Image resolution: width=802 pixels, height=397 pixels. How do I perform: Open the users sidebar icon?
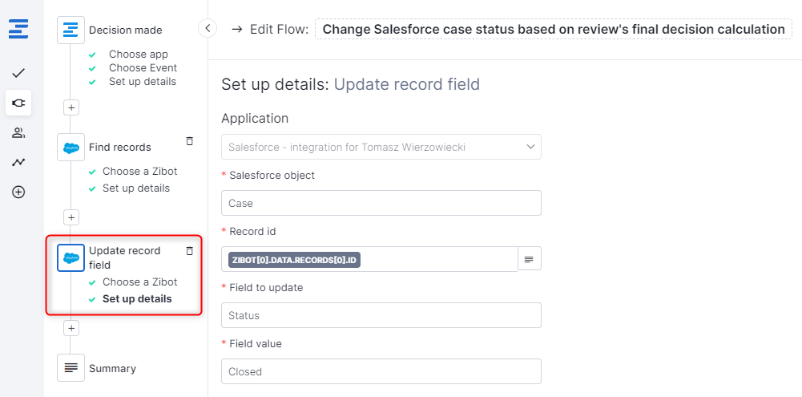coord(18,132)
